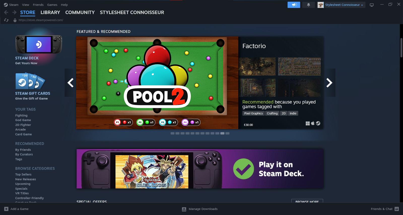403x215 pixels.
Task: Click the back navigation arrow
Action: click(6, 12)
